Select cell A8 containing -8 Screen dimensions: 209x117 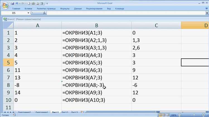pyautogui.click(x=38, y=85)
